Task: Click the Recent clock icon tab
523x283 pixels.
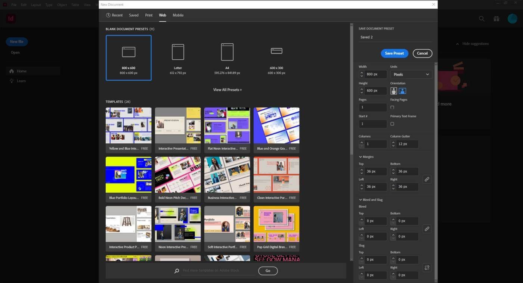Action: tap(114, 15)
